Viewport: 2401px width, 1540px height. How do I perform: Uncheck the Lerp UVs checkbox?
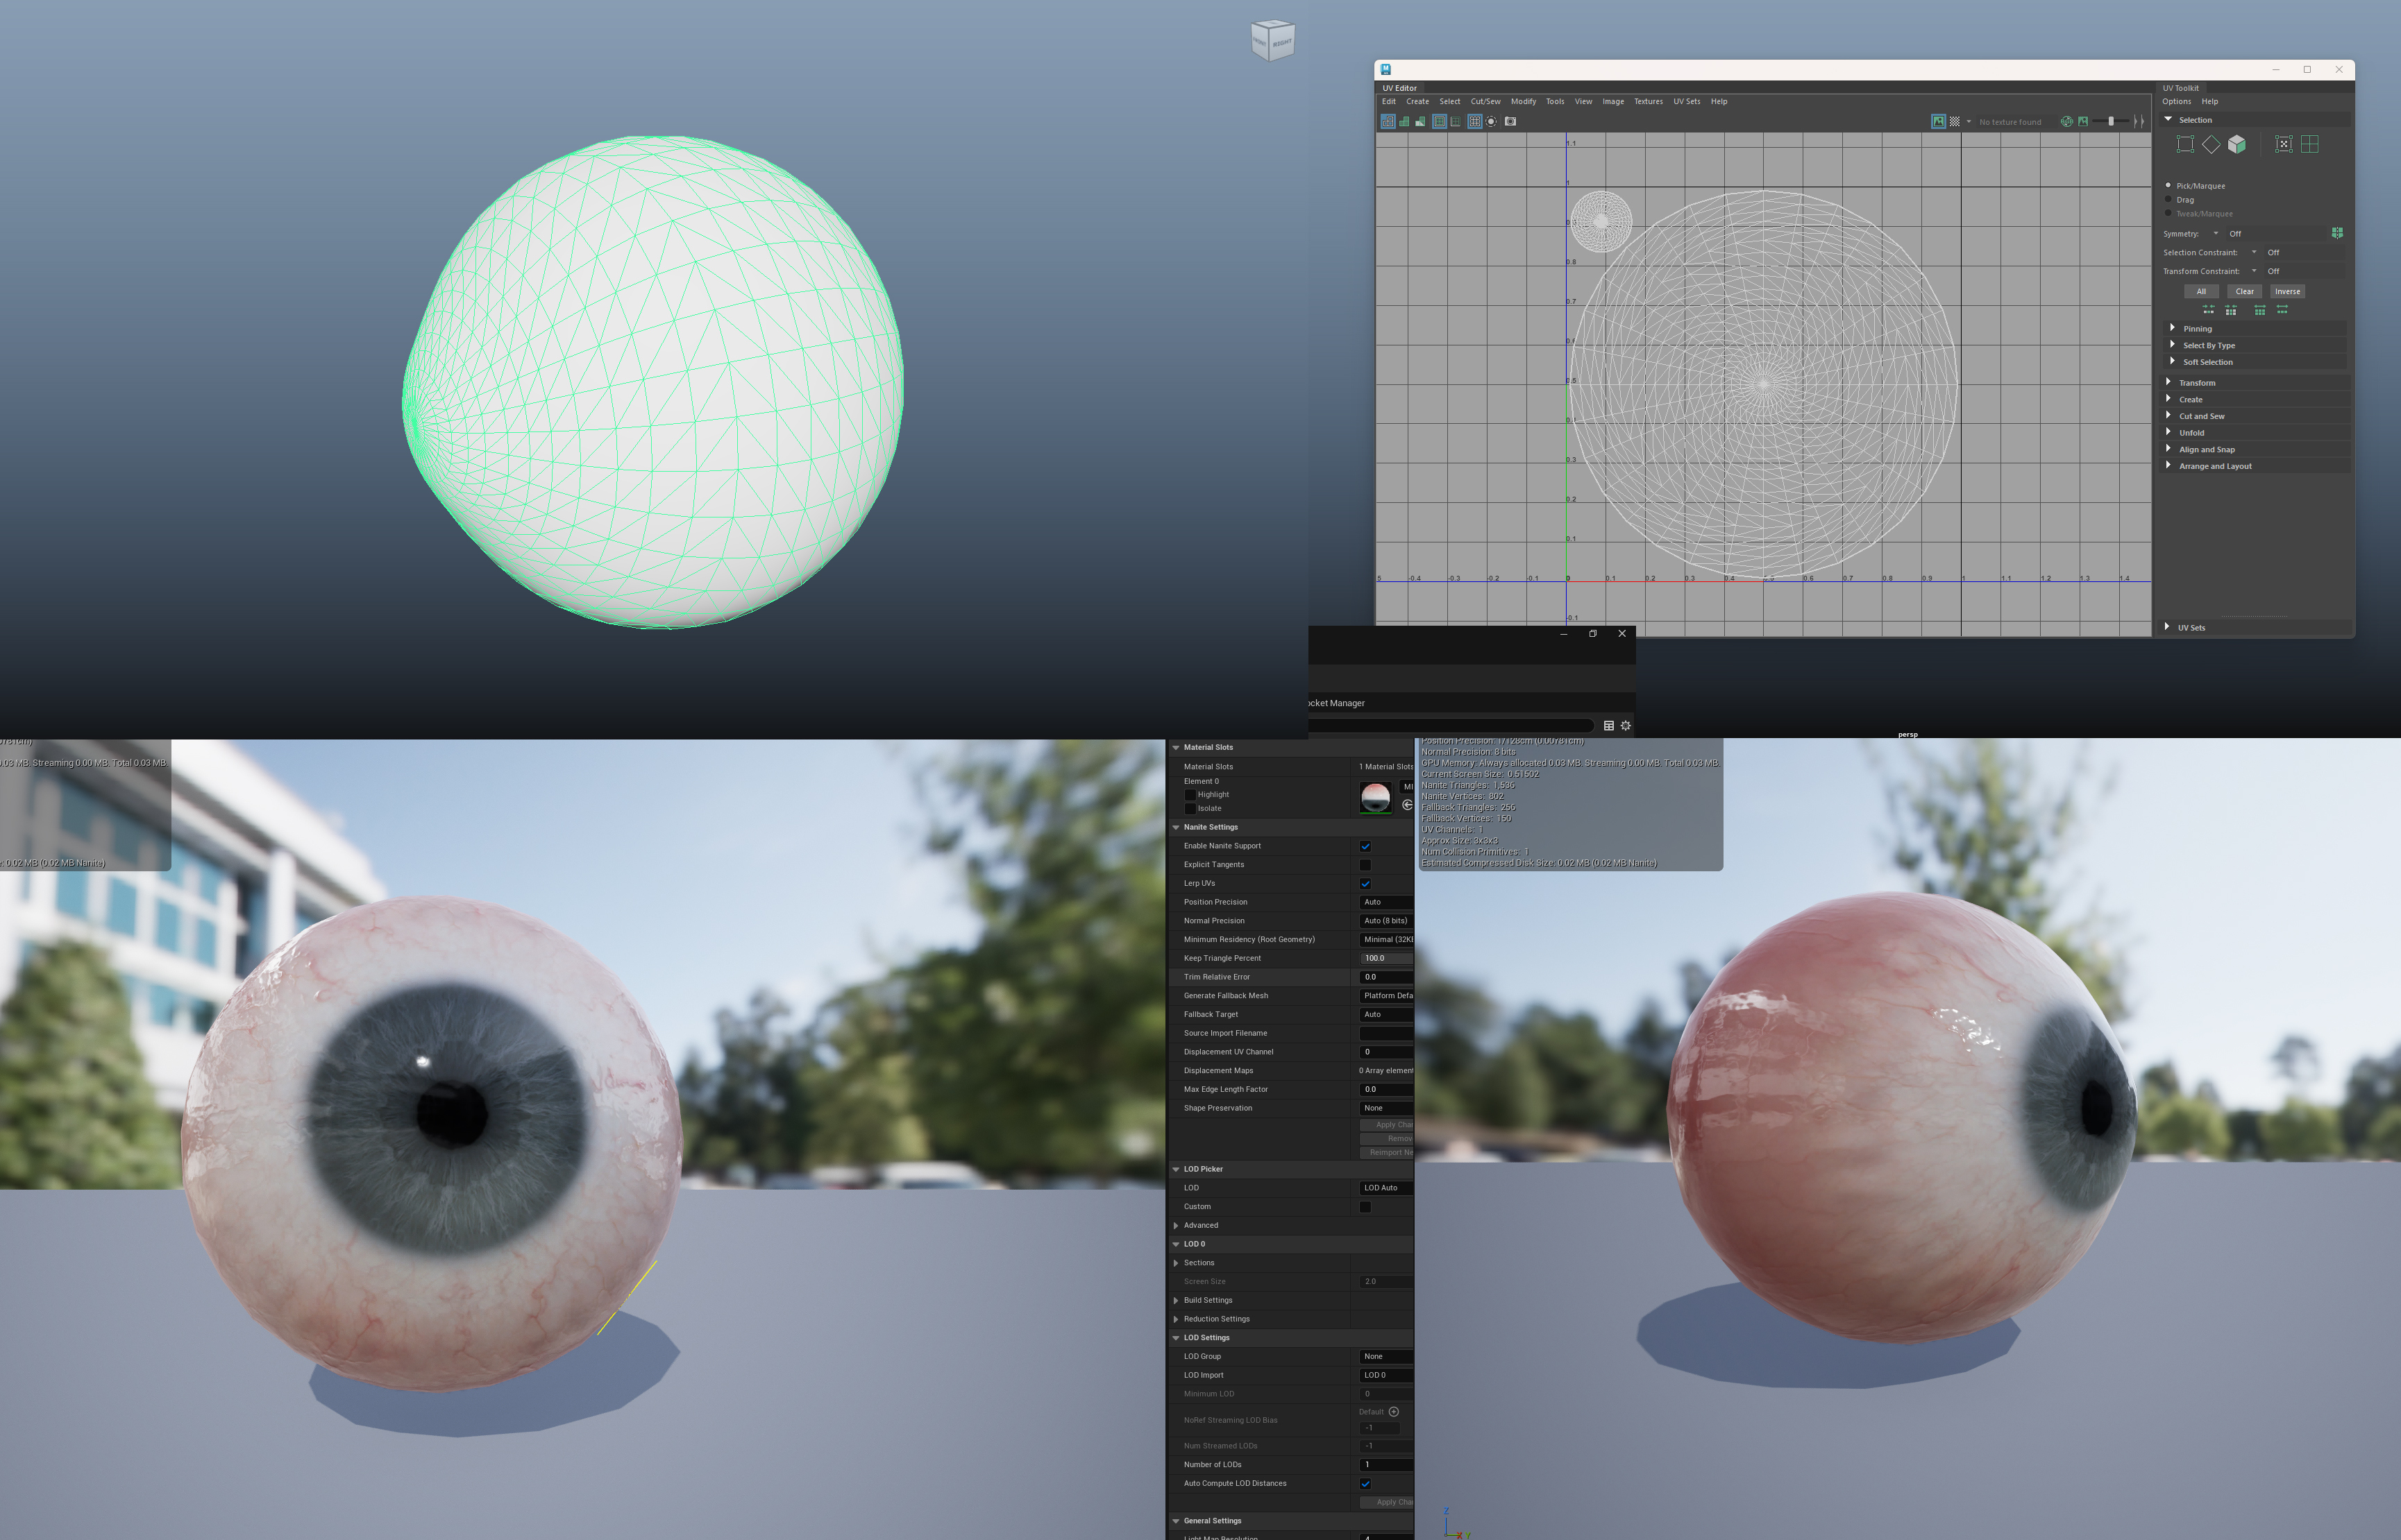click(1365, 884)
